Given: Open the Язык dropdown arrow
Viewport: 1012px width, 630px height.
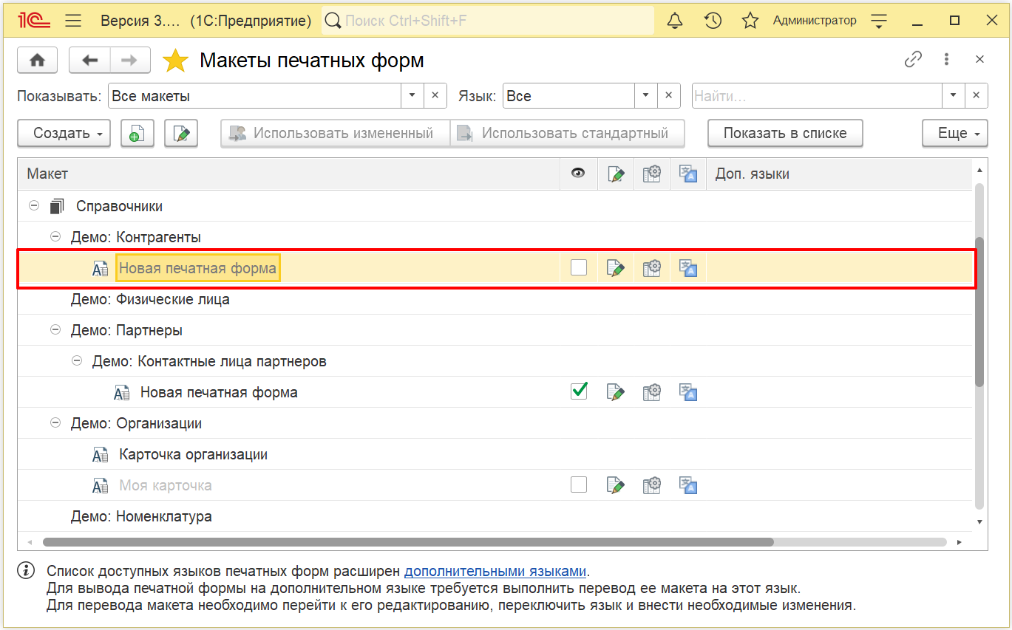Looking at the screenshot, I should point(646,95).
